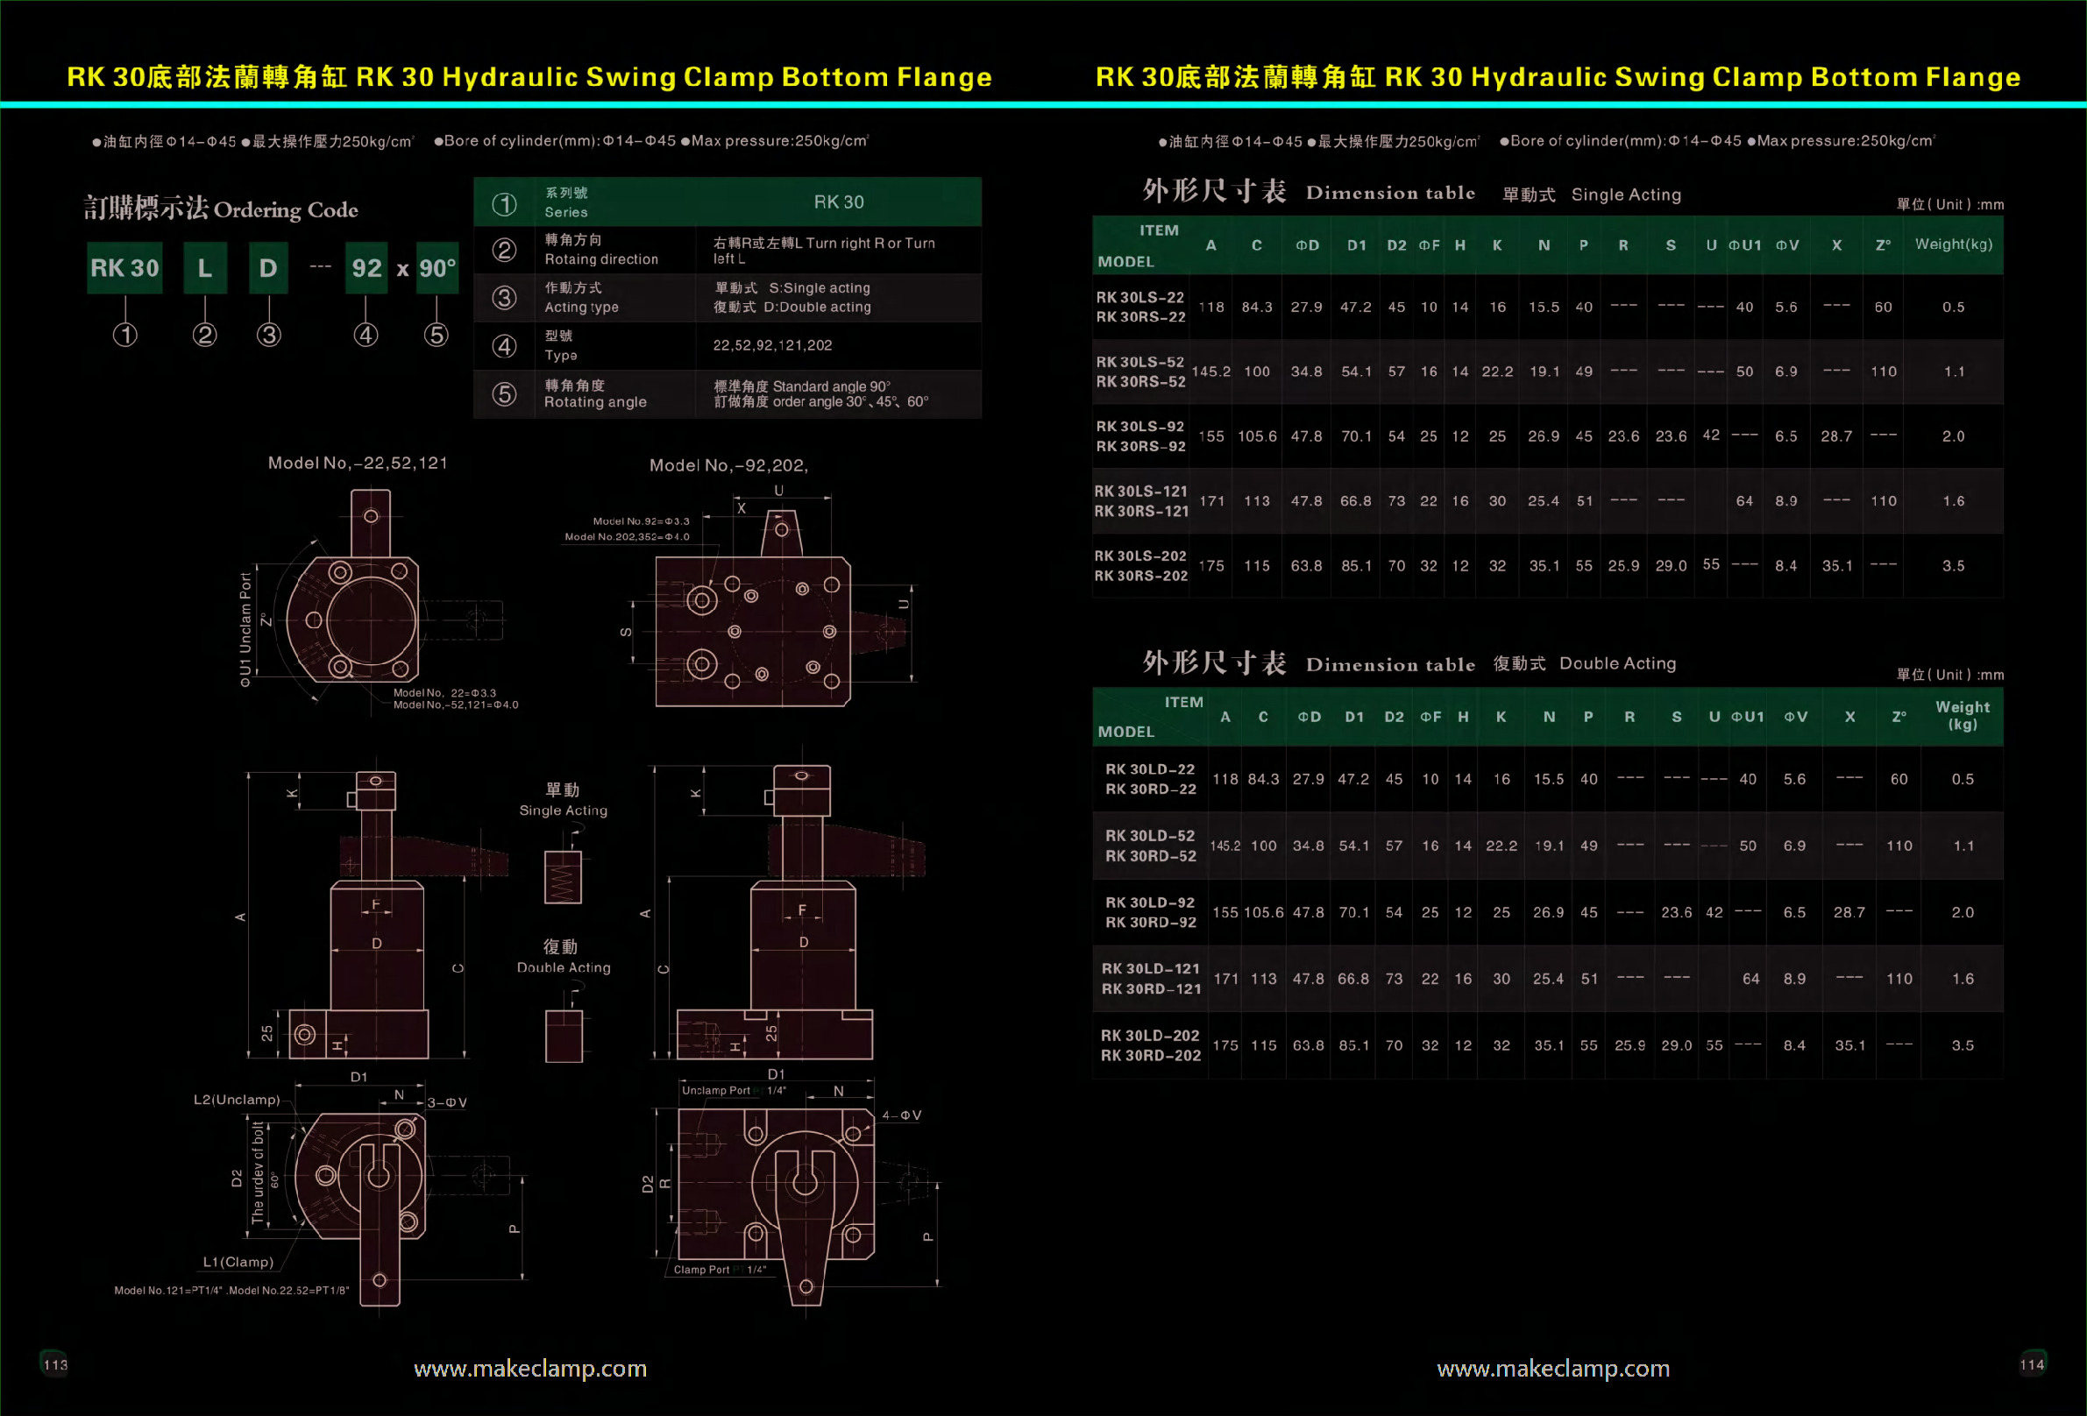
Task: Click the green 92 type code box
Action: 366,267
